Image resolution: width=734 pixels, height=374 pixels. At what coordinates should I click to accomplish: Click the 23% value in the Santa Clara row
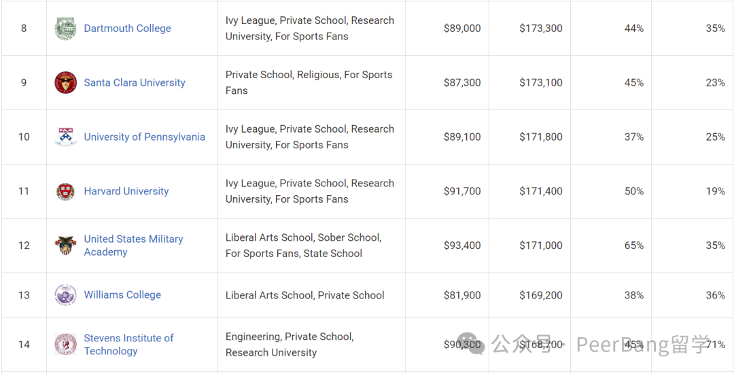tap(715, 83)
